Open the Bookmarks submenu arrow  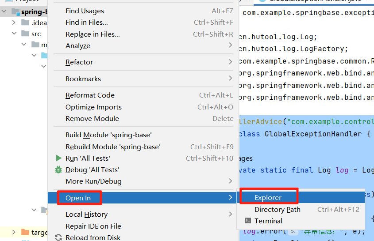click(230, 78)
